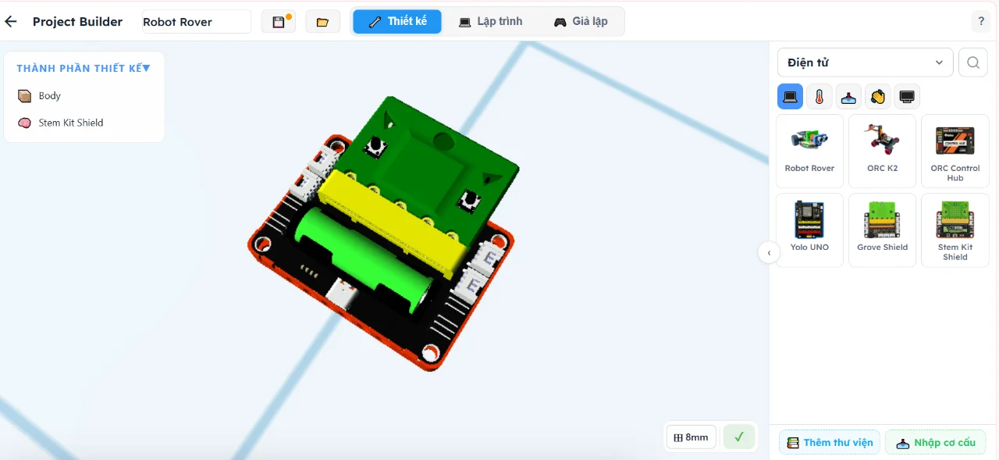Add the Robot Rover component
999x460 pixels.
click(809, 151)
